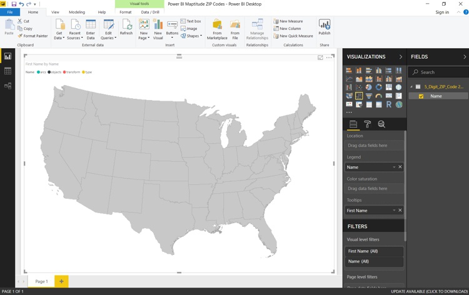Remove First Name from the Tooltips well
This screenshot has height=295, width=469.
tap(400, 210)
